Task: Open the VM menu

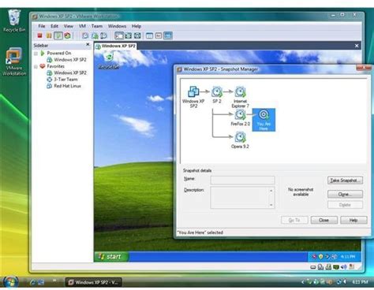Action: coord(82,26)
